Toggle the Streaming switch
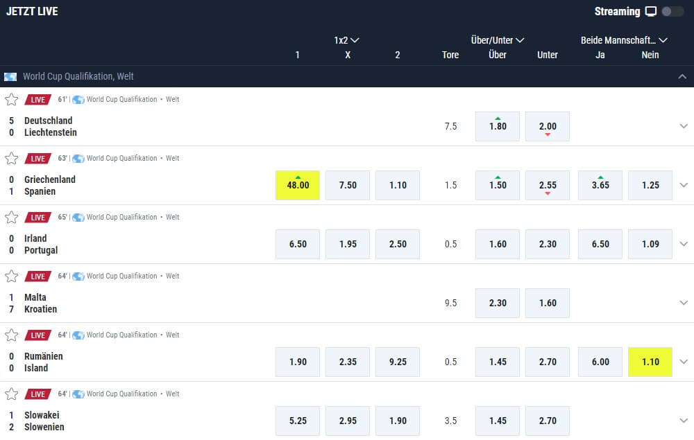Image resolution: width=694 pixels, height=440 pixels. point(672,12)
